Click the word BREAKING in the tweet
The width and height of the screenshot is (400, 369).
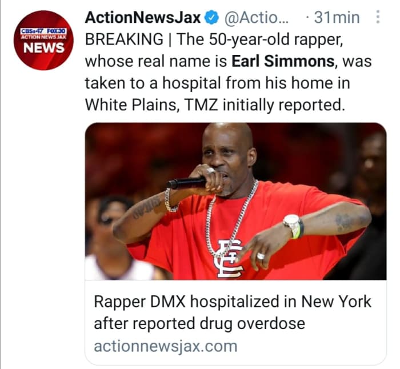pyautogui.click(x=124, y=39)
